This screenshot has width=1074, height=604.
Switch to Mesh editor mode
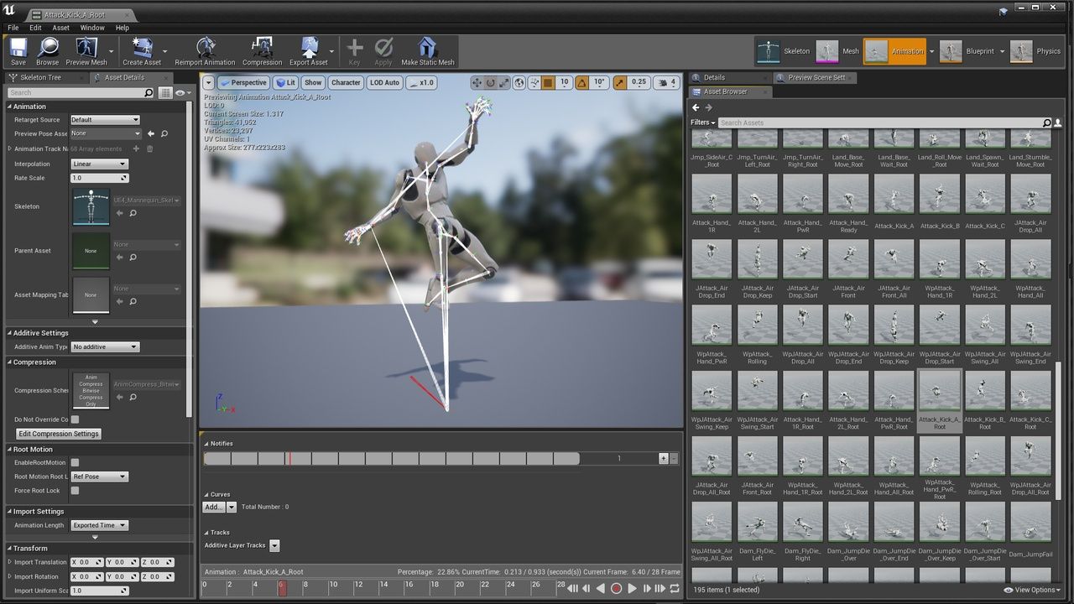pyautogui.click(x=838, y=51)
